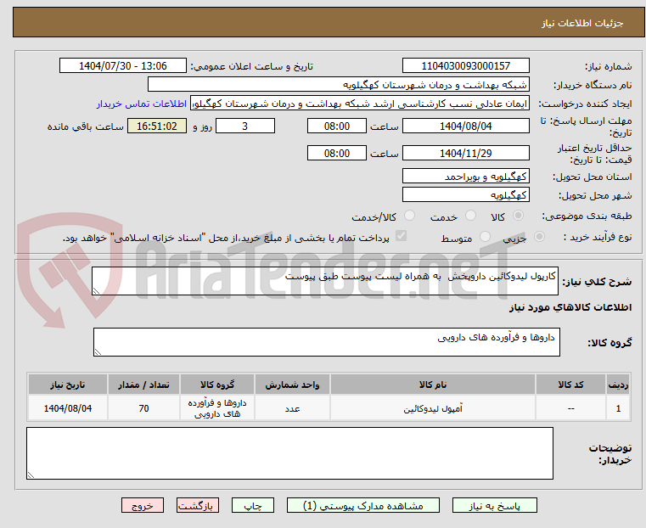The height and width of the screenshot is (528, 646).
Task: Click the گروه کالا text area
Action: click(327, 342)
